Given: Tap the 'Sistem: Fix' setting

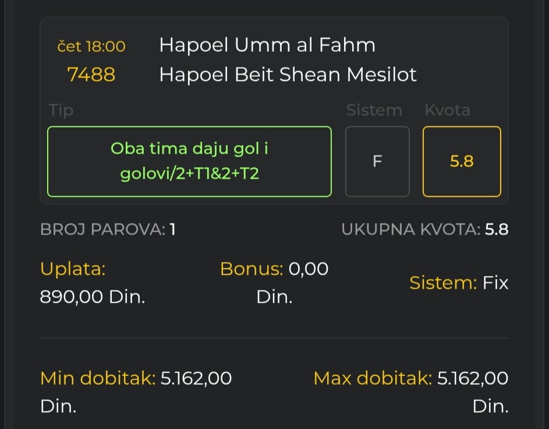Looking at the screenshot, I should click(459, 283).
